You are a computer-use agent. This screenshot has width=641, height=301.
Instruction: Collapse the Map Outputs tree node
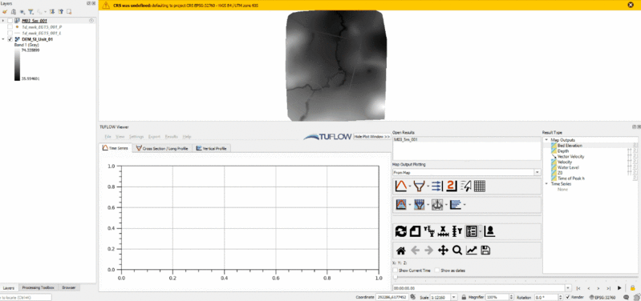coord(546,140)
